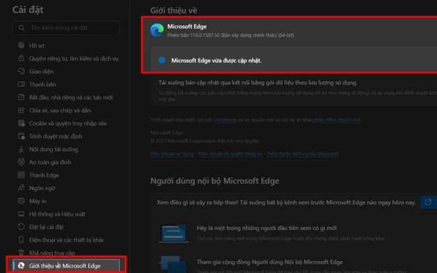
Task: Click the Chia sẻ, sao chép icon
Action: (x=21, y=110)
